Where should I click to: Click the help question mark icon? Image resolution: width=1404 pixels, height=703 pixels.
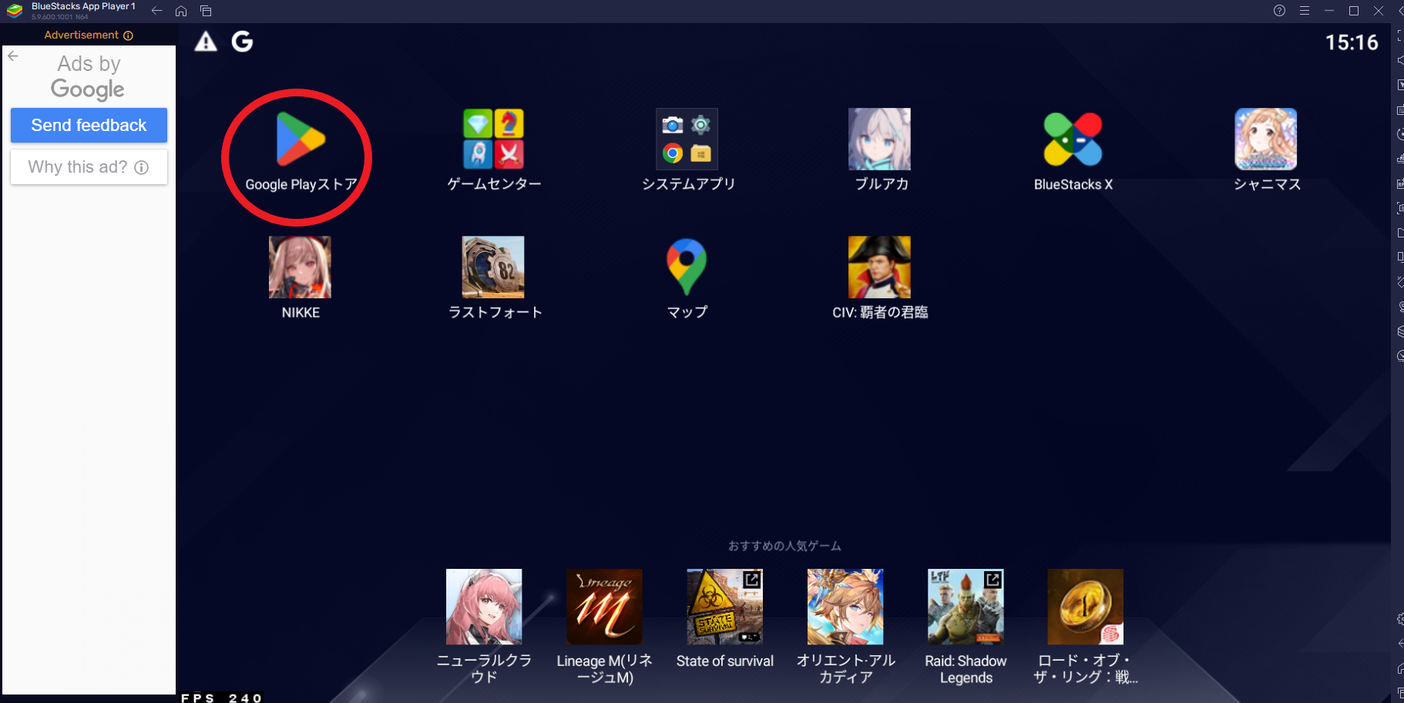pos(1279,11)
